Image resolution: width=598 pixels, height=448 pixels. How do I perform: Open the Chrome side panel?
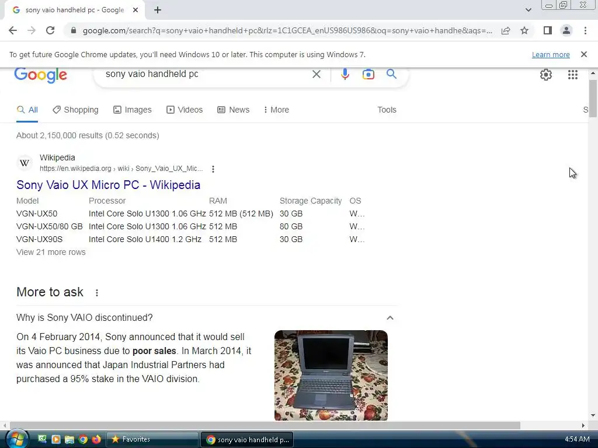pos(548,30)
